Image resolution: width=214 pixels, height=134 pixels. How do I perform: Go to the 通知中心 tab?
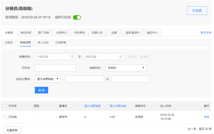(152, 33)
